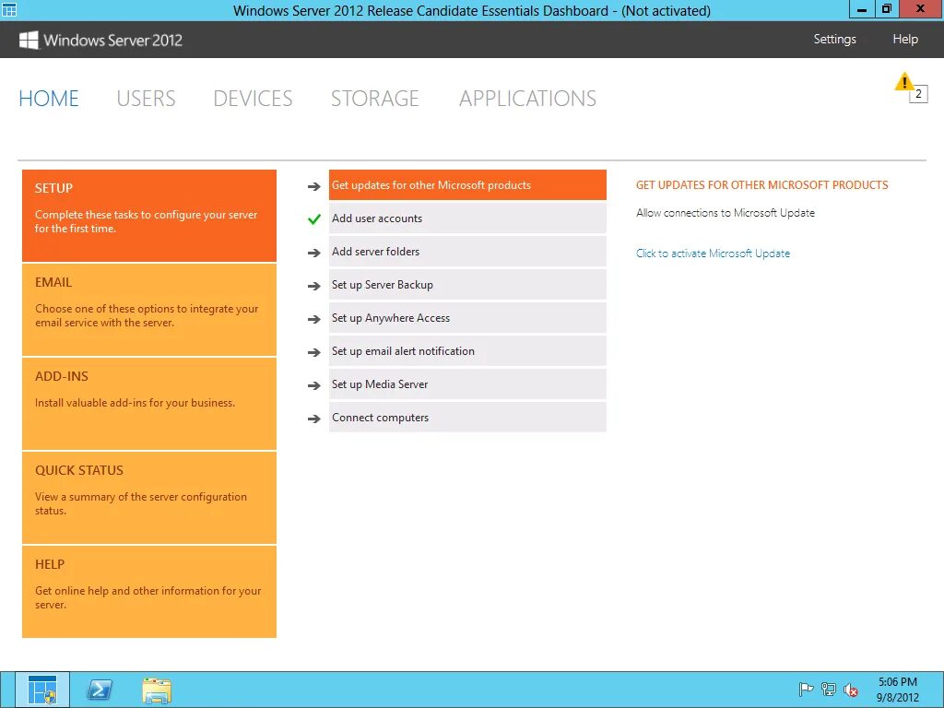Click the arrow beside Set up email alert notification
Image resolution: width=944 pixels, height=708 pixels.
click(313, 351)
